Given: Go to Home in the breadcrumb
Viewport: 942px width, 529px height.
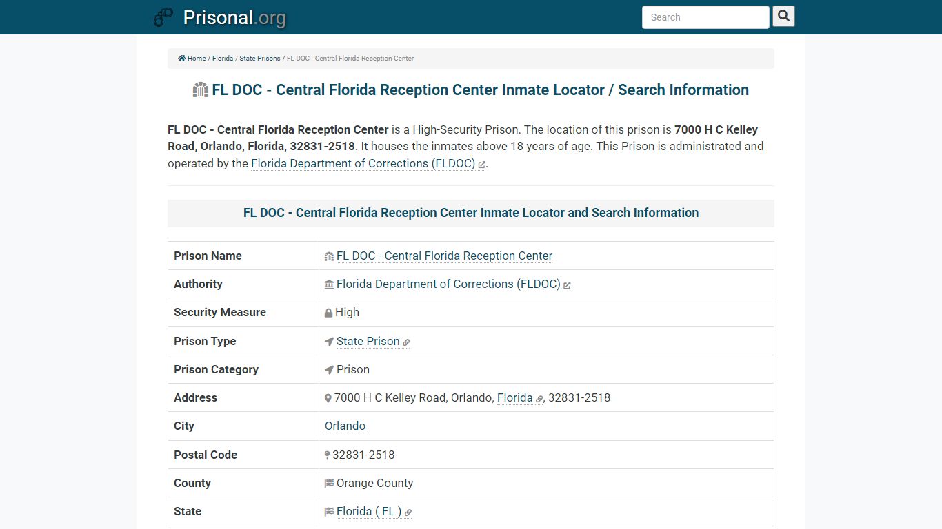Looking at the screenshot, I should point(197,59).
